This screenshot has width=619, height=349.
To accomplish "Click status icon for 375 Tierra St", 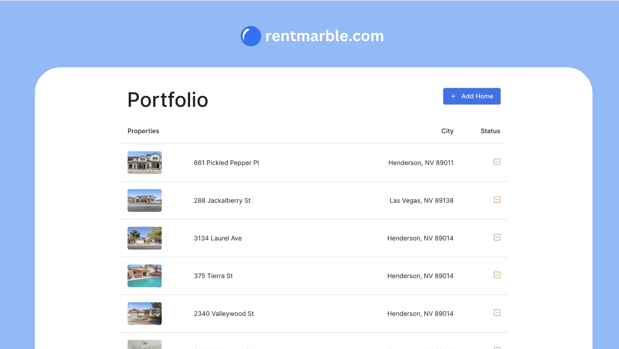I will [497, 275].
